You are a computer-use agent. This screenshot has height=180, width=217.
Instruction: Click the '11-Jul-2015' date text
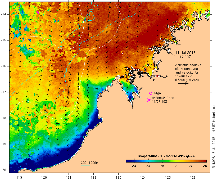tap(186, 53)
